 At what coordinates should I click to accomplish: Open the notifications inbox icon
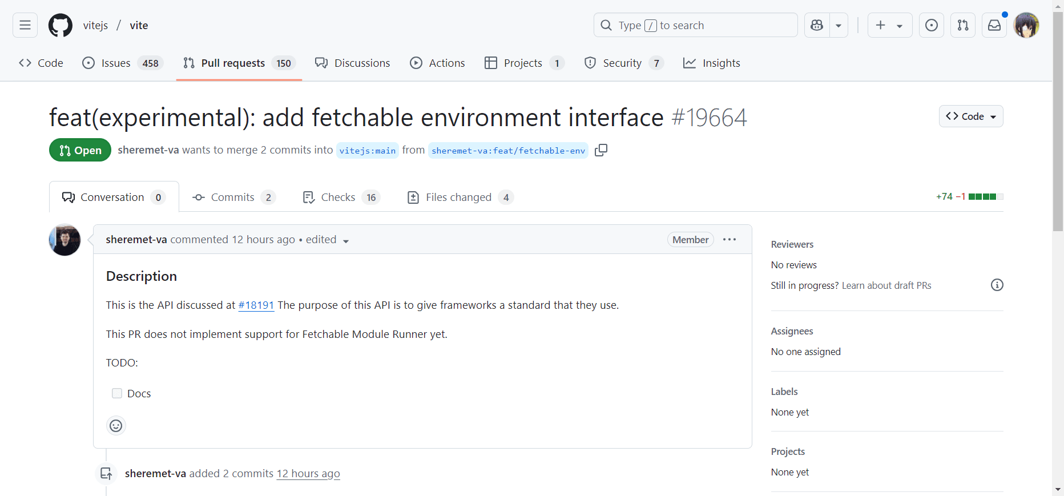coord(994,25)
